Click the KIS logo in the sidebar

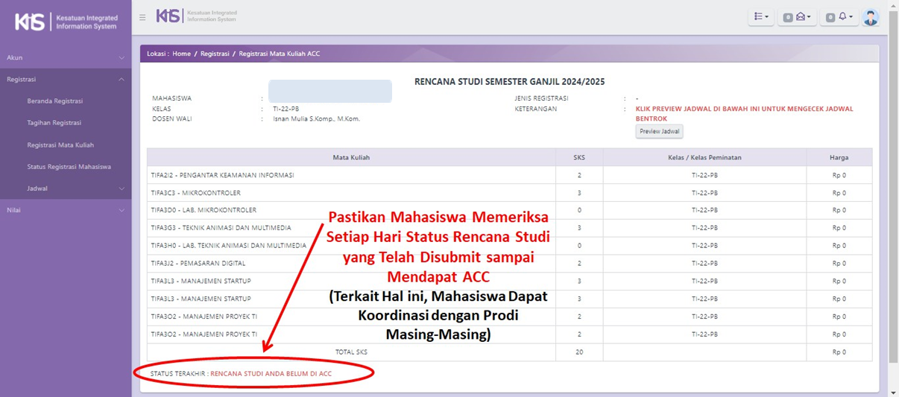tap(66, 22)
